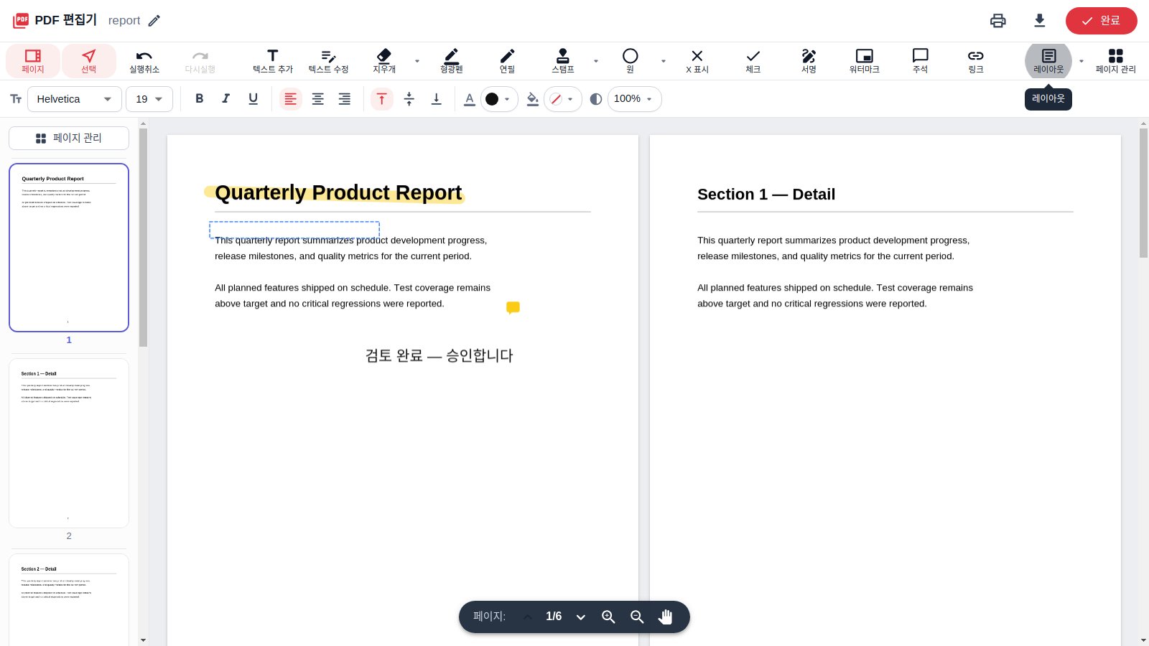The width and height of the screenshot is (1149, 646).
Task: Go to the next page arrow
Action: pos(581,617)
